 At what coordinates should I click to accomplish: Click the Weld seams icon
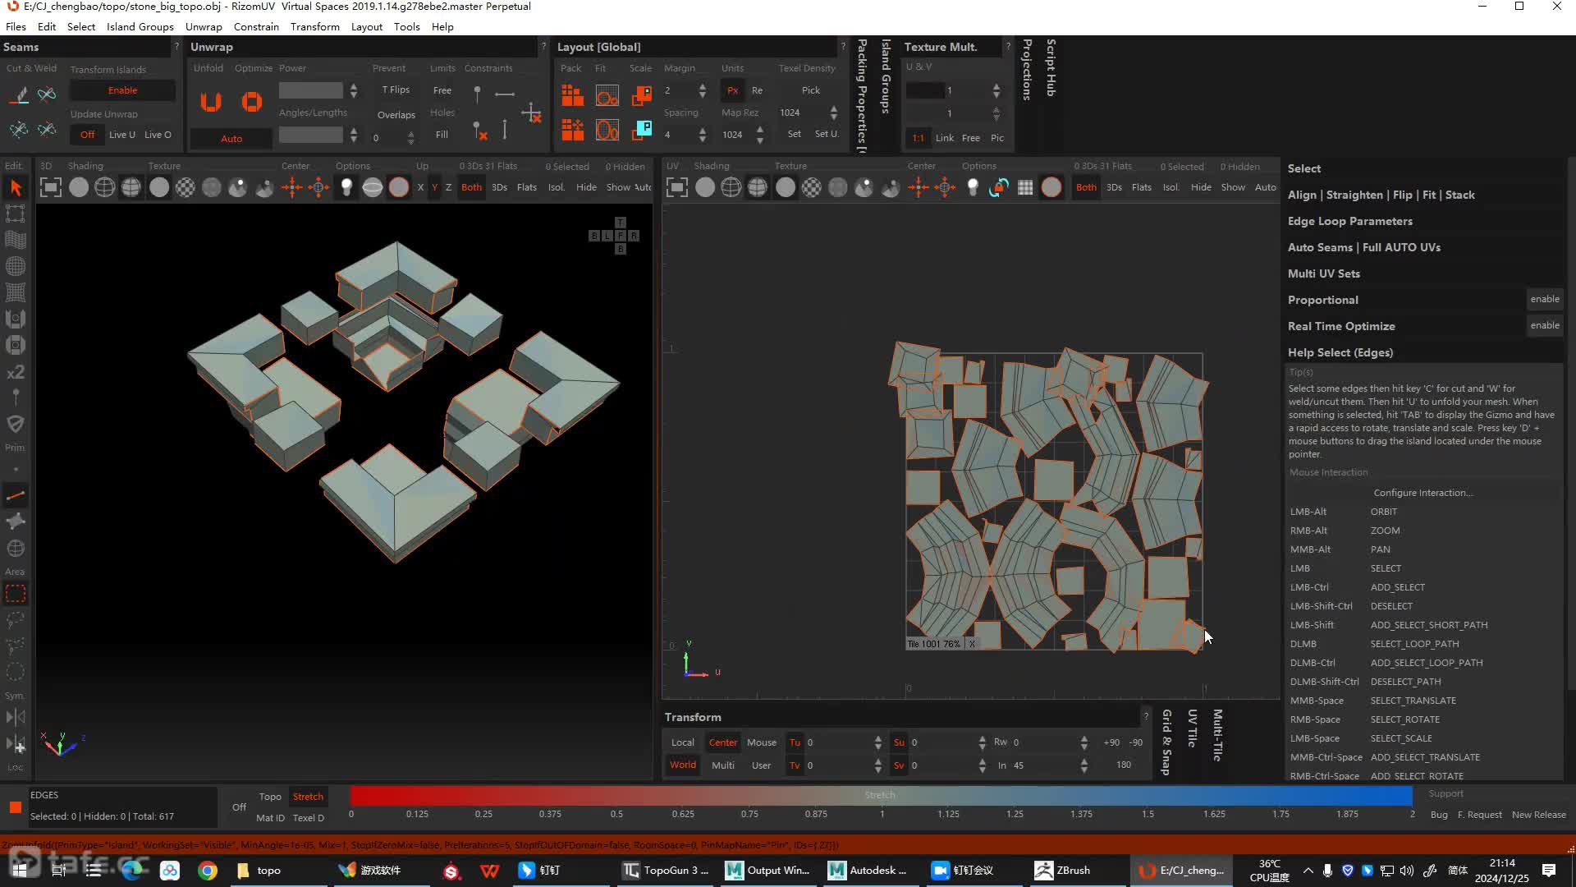48,95
